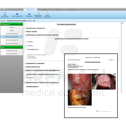This screenshot has width=126, height=126.
Task: Click the Создать пользователя plus icon
Action: coord(17,14)
